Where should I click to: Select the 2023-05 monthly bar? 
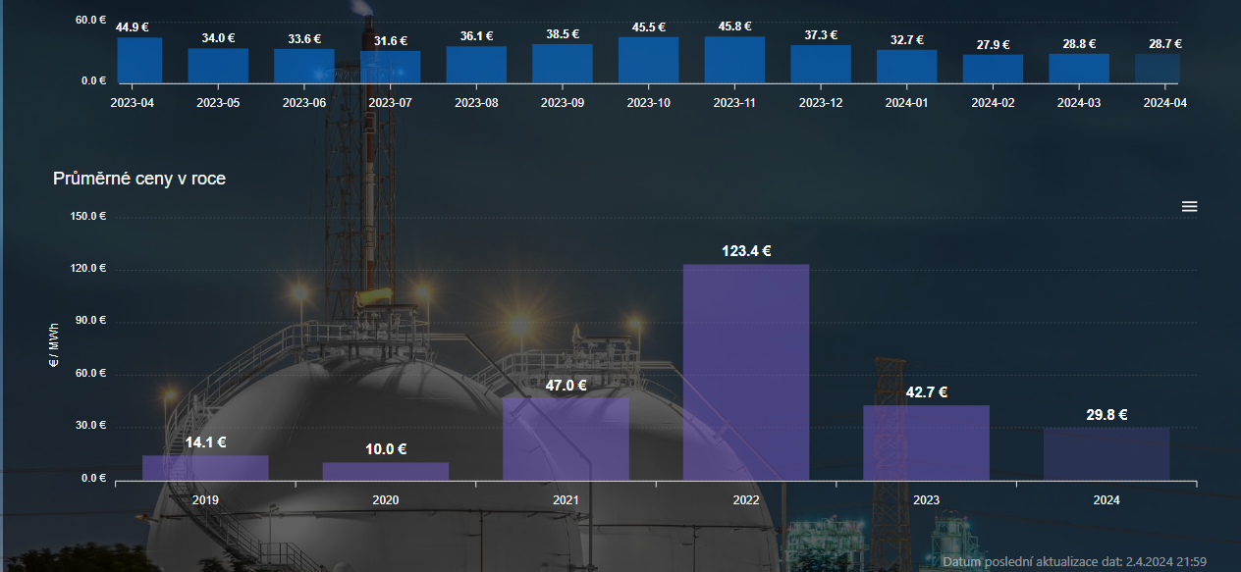click(218, 65)
